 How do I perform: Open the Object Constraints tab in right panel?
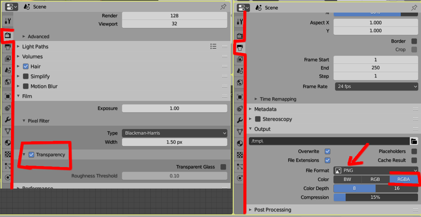pyautogui.click(x=240, y=108)
